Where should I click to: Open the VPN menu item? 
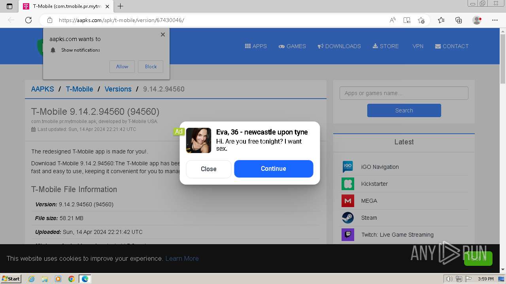point(418,46)
